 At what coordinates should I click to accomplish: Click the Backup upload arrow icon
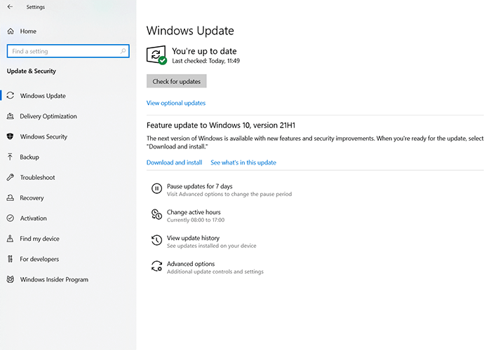11,157
